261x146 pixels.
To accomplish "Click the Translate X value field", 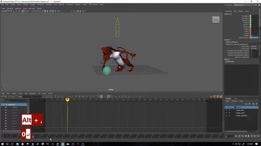I will coord(254,16).
